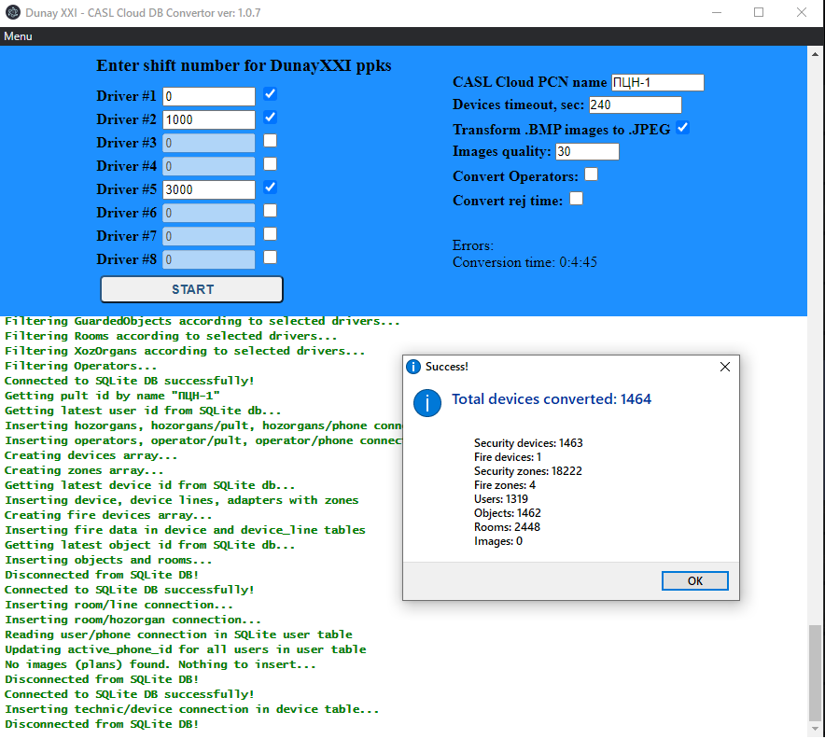Screen dimensions: 825x739
Task: Focus the Devices timeout field
Action: click(635, 105)
